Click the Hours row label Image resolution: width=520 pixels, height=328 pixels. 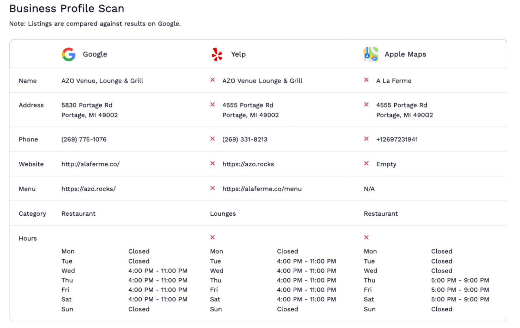click(x=28, y=238)
